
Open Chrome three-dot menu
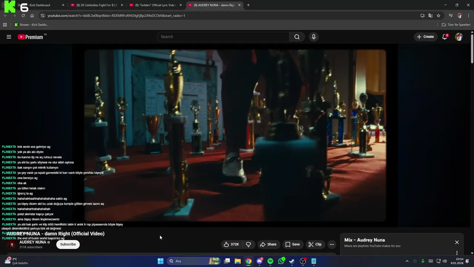468,16
